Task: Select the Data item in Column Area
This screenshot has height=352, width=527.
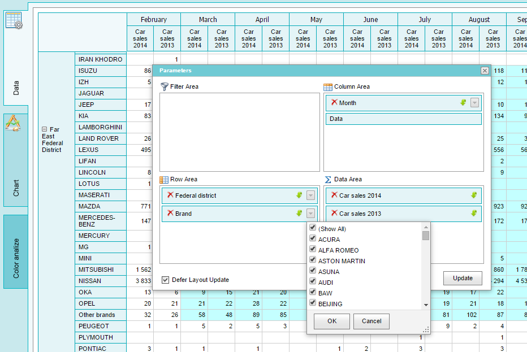Action: [x=403, y=119]
